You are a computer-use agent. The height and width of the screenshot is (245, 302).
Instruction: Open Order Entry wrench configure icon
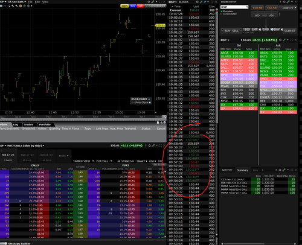pyautogui.click(x=288, y=2)
